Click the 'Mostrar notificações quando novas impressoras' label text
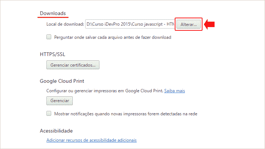The height and width of the screenshot is (149, 265). point(126,114)
